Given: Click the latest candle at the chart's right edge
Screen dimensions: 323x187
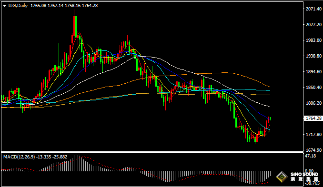Looking at the screenshot, I should coord(270,118).
